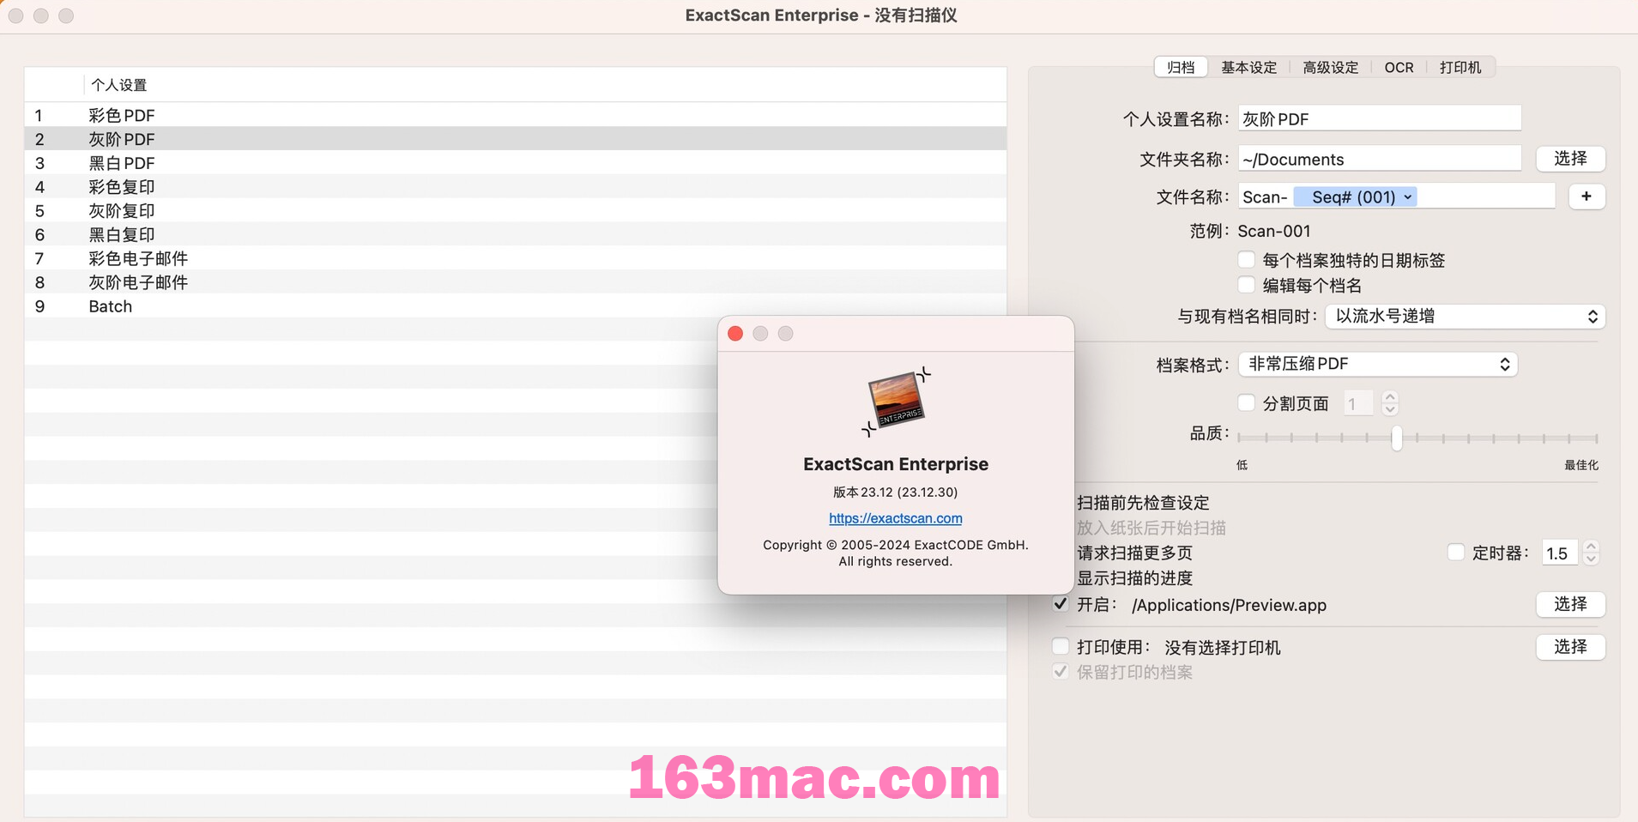1638x822 pixels.
Task: Tick the 编辑每个档名 checkbox
Action: [x=1247, y=284]
